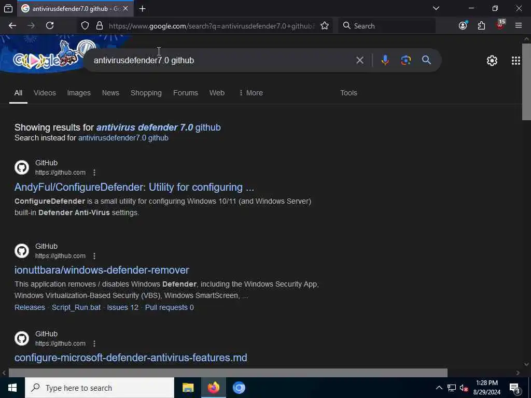
Task: Click the vertical page scrollbar thumb
Action: (526, 81)
